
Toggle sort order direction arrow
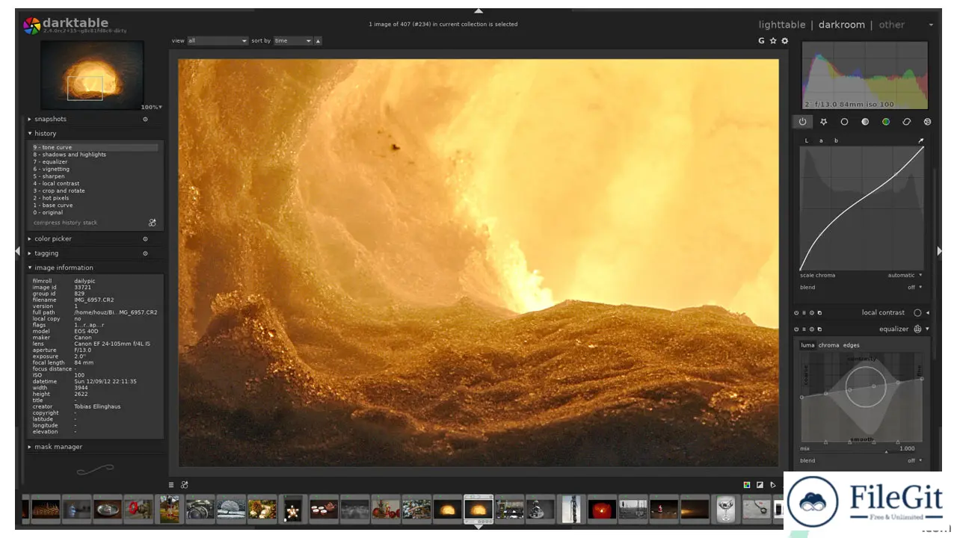click(x=318, y=41)
